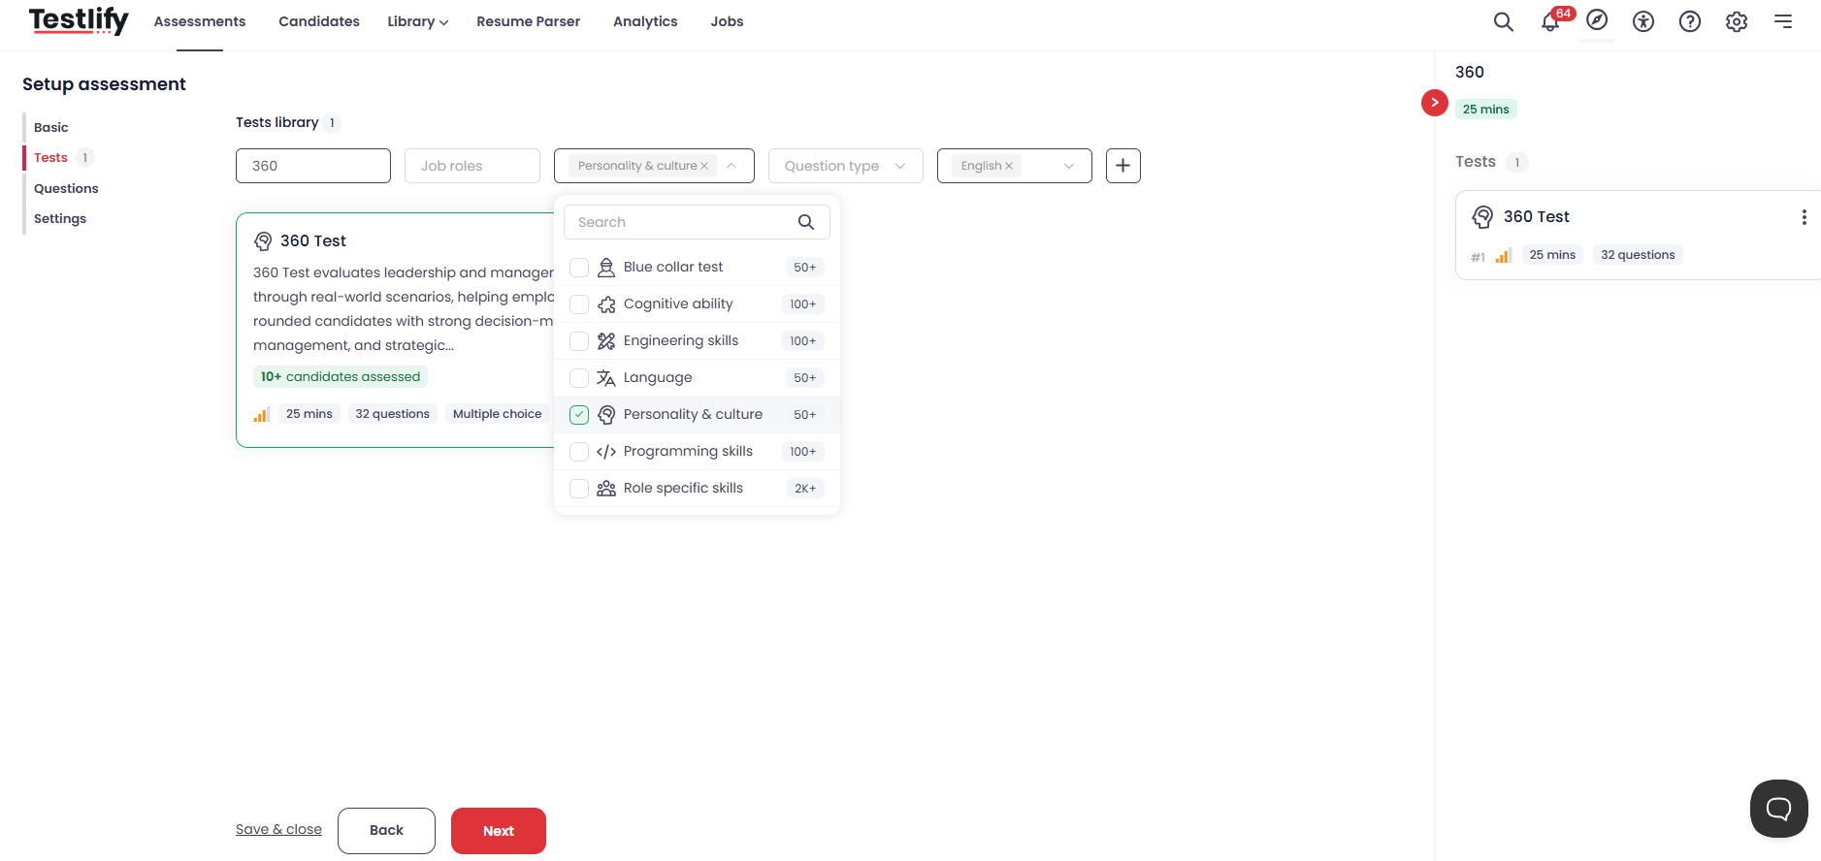Click green 25 mins badge under 360
1821x861 pixels.
point(1486,110)
